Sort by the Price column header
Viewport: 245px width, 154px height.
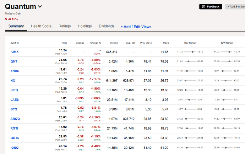click(64, 43)
